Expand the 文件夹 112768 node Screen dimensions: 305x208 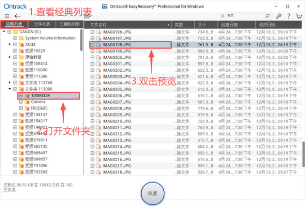click(9, 82)
